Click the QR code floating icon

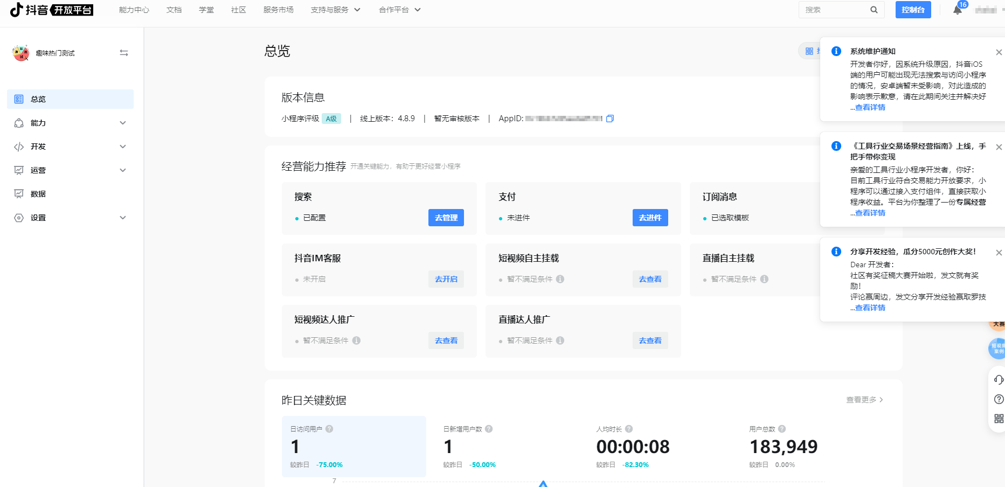click(998, 419)
